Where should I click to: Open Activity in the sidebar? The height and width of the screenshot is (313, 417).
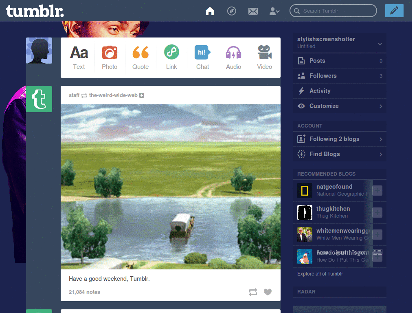coord(340,91)
